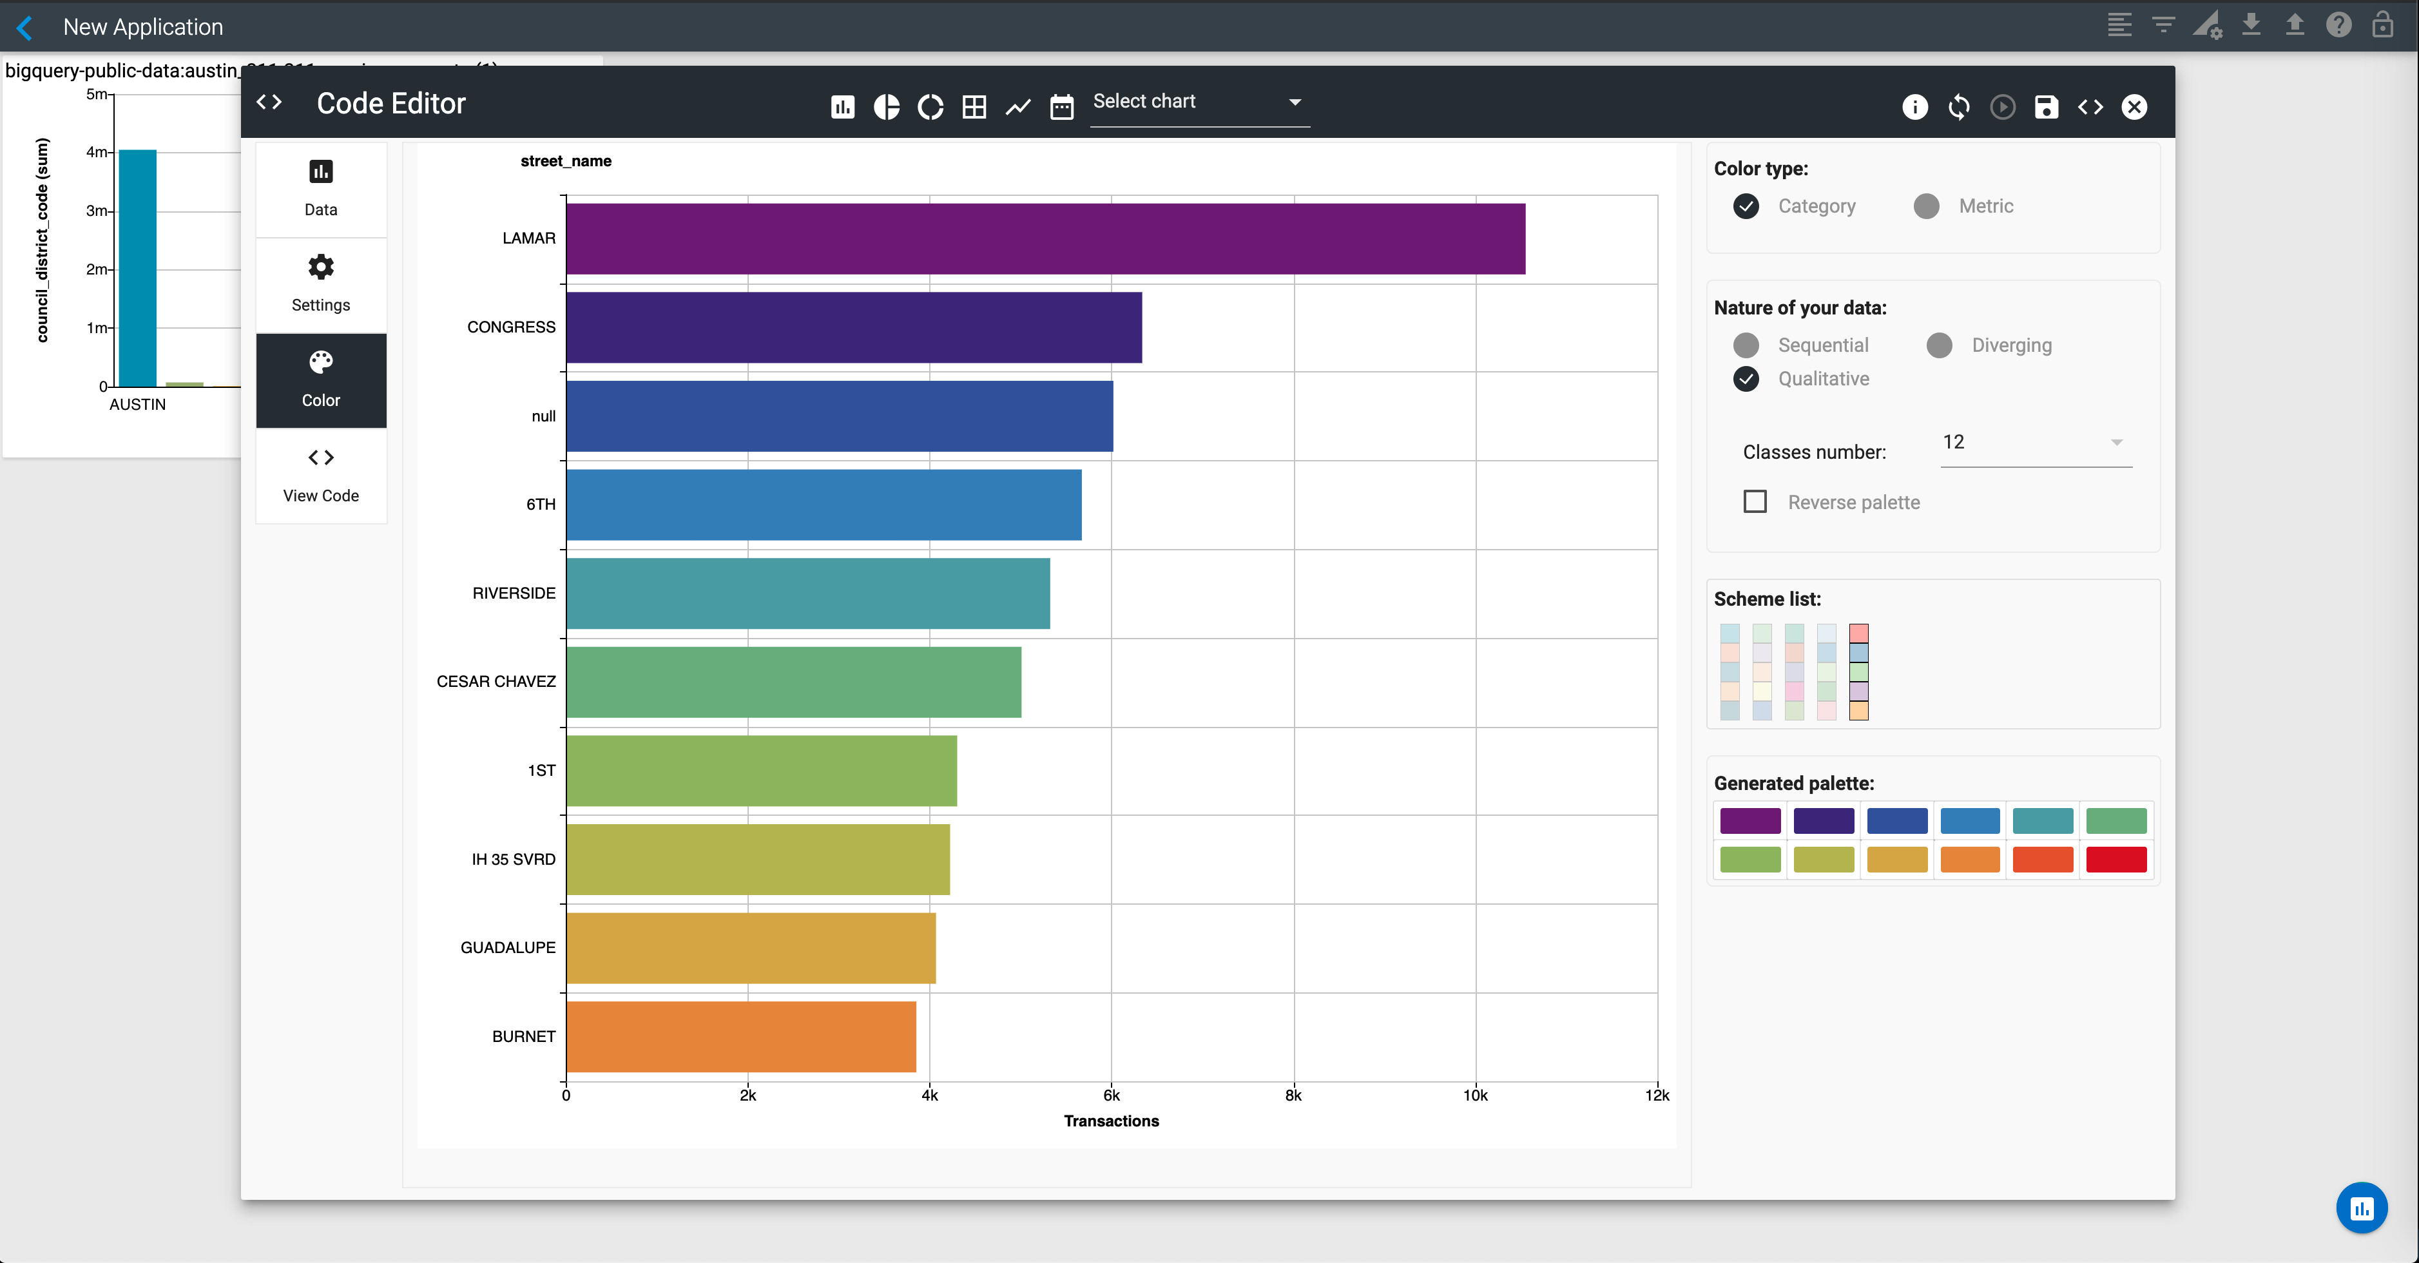Select the Color tab in the sidebar
Viewport: 2419px width, 1263px height.
tap(321, 380)
